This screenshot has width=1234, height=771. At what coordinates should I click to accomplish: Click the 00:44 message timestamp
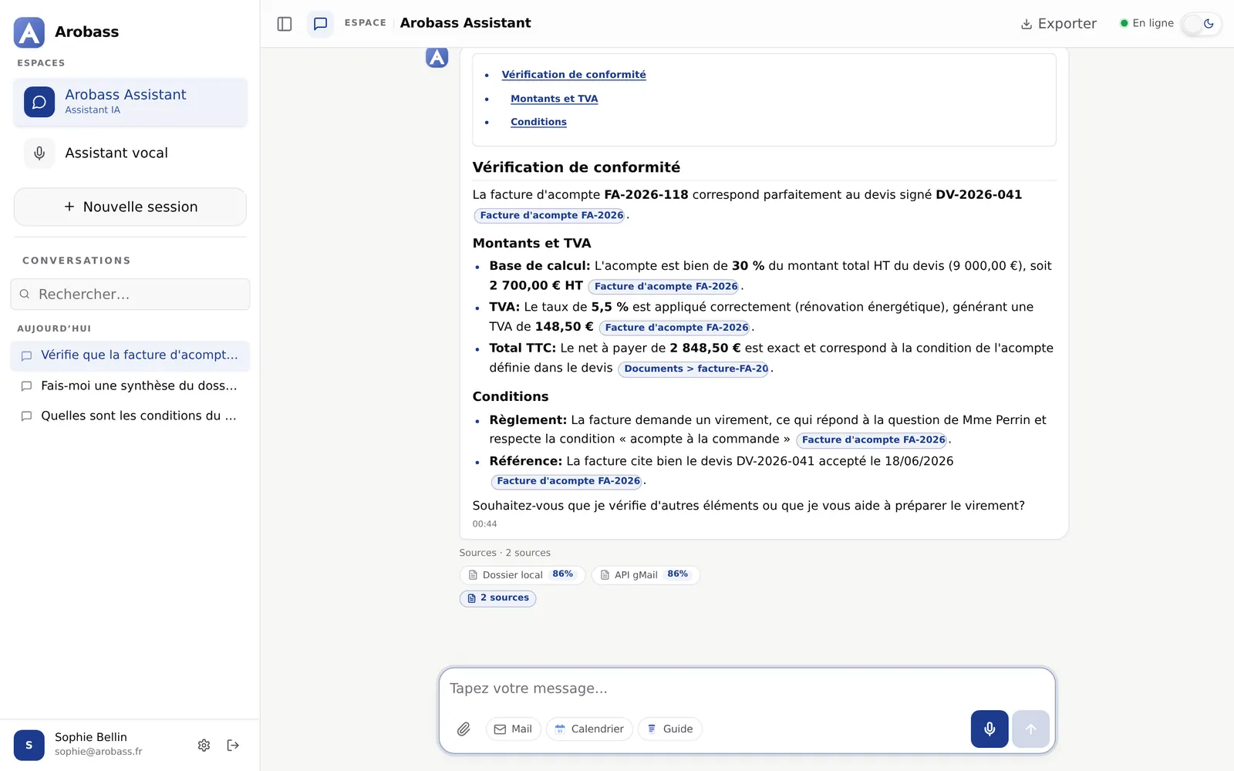coord(484,524)
